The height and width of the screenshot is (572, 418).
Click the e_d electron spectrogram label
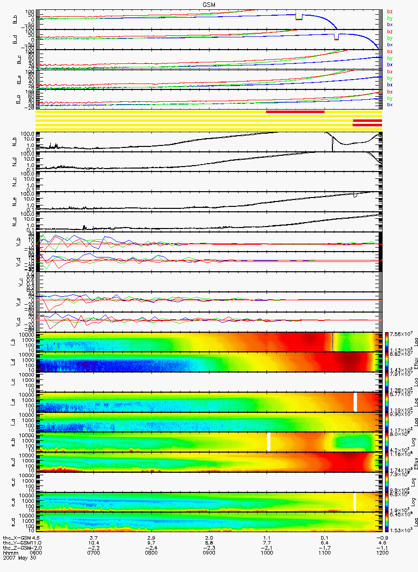(13, 462)
